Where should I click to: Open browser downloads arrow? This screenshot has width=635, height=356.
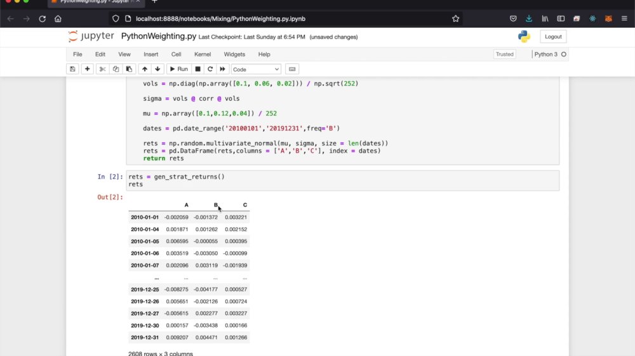529,18
